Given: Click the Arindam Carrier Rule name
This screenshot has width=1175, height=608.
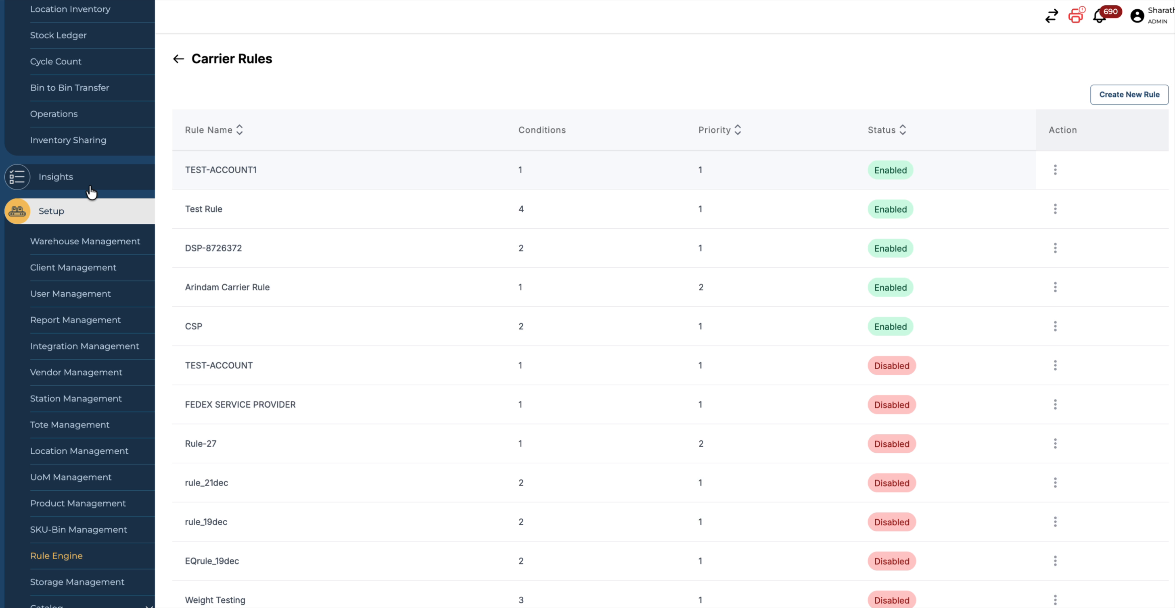Looking at the screenshot, I should point(227,287).
